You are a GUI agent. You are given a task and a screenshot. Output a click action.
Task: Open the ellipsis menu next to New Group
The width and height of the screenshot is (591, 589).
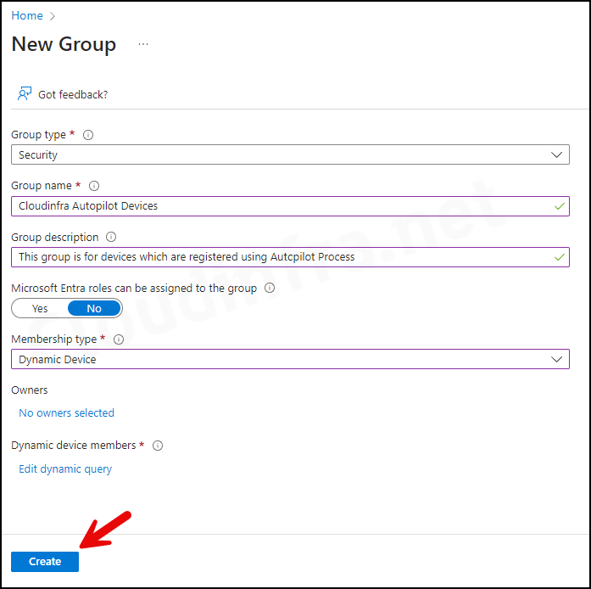pyautogui.click(x=142, y=44)
